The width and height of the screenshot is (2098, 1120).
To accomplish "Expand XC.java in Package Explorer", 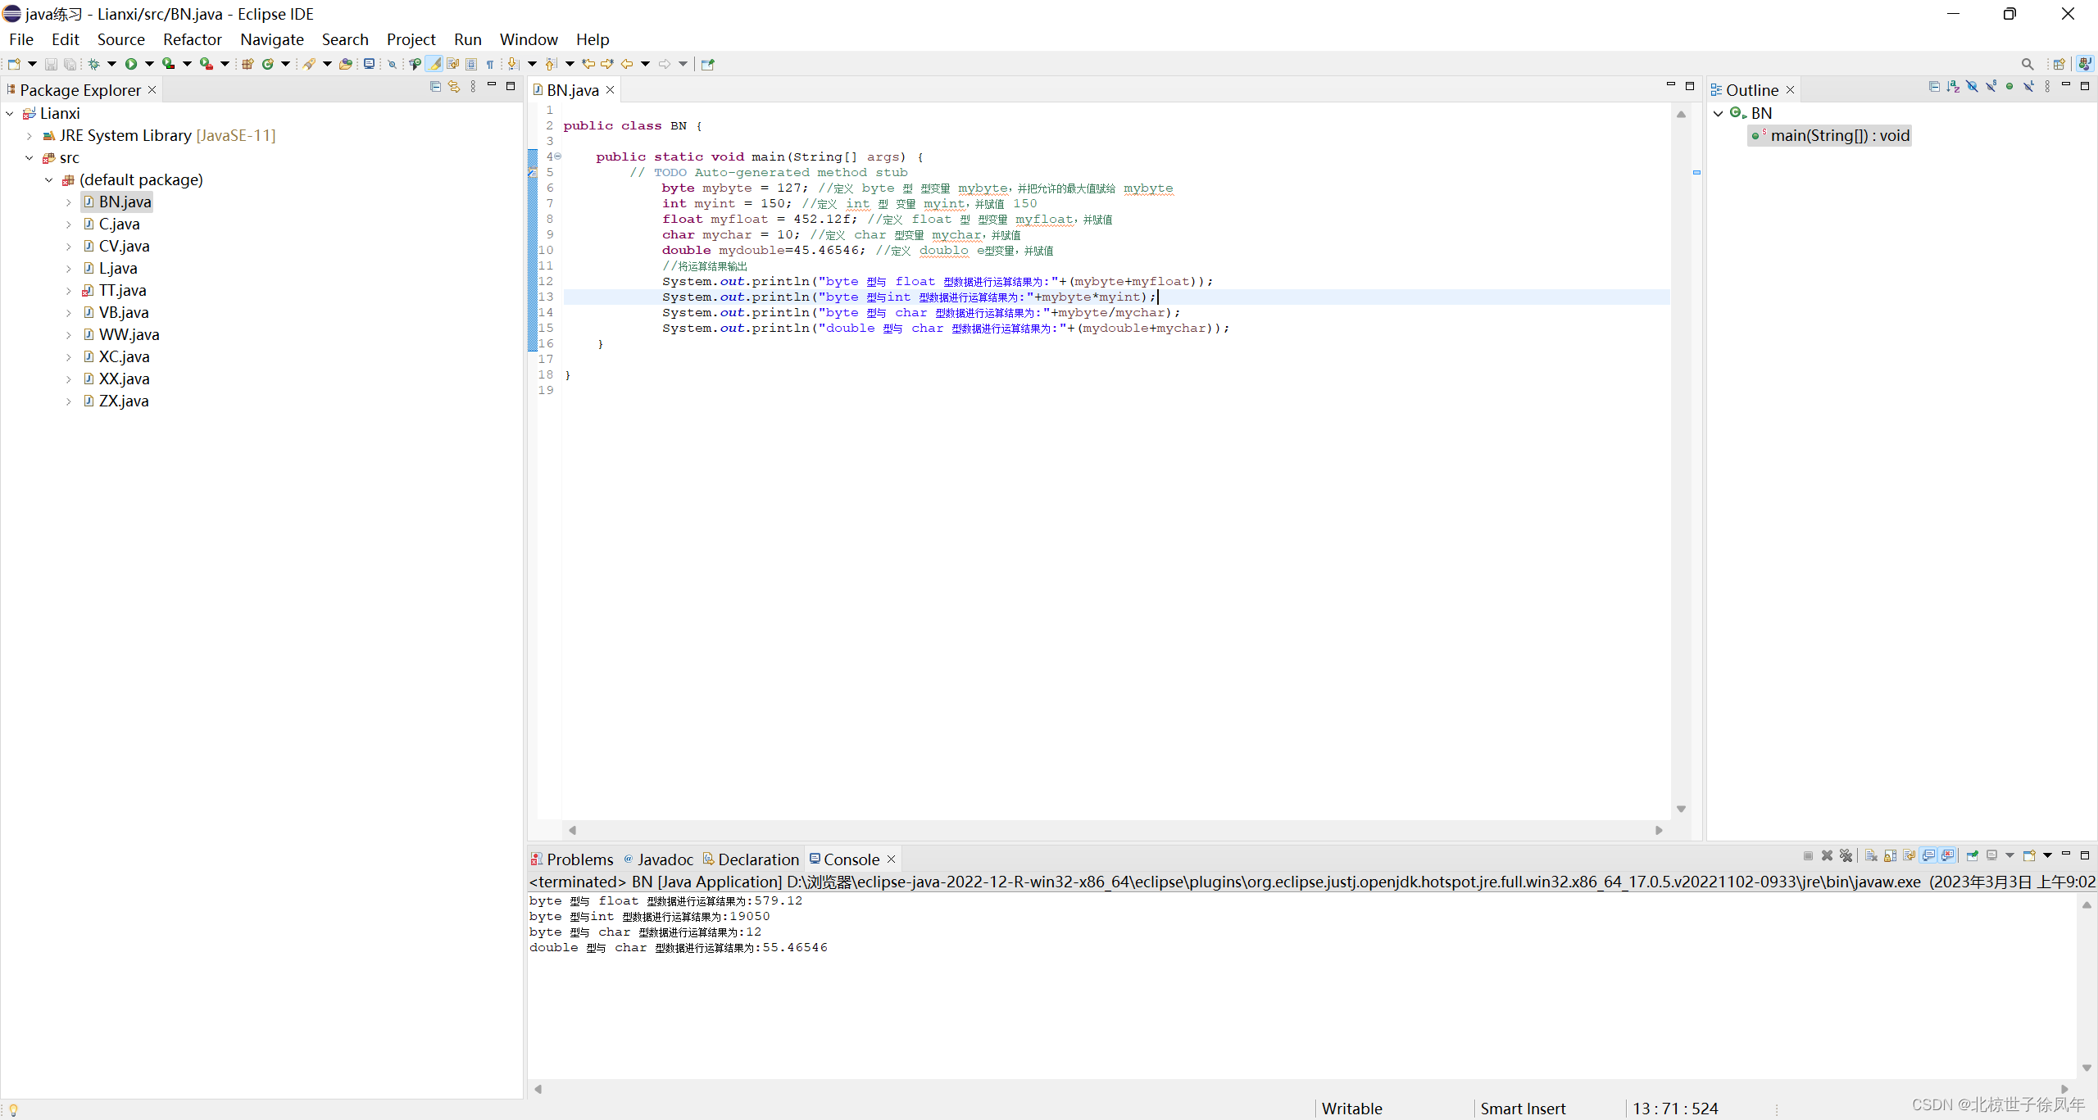I will (x=69, y=356).
